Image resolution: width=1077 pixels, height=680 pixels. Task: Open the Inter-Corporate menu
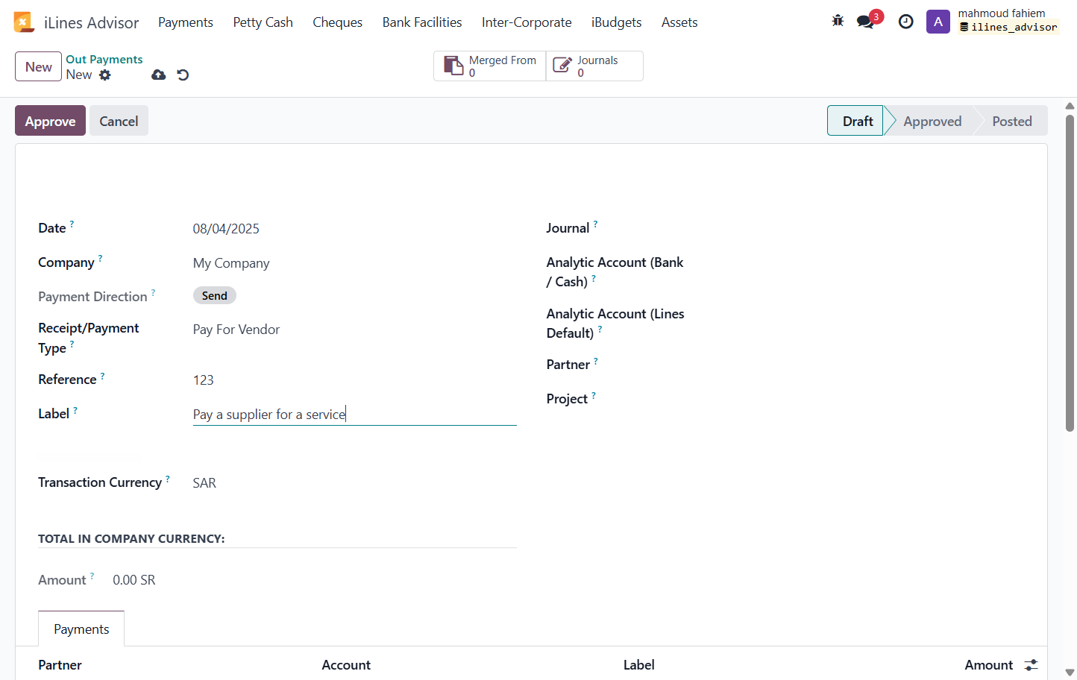pos(527,22)
